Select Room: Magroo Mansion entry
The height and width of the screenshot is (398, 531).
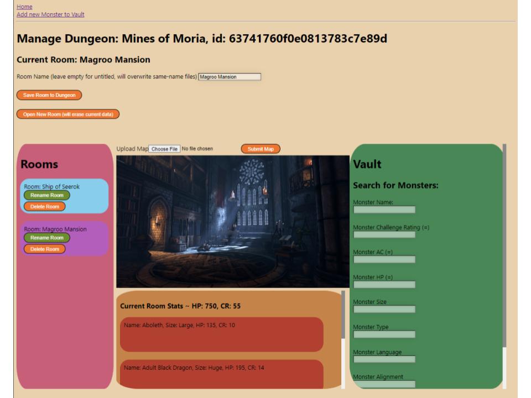coord(64,239)
